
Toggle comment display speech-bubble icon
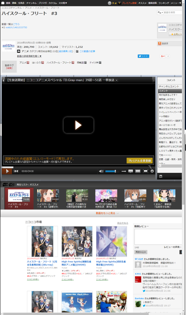pyautogui.click(x=131, y=171)
